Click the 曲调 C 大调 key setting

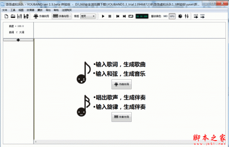tap(16, 32)
